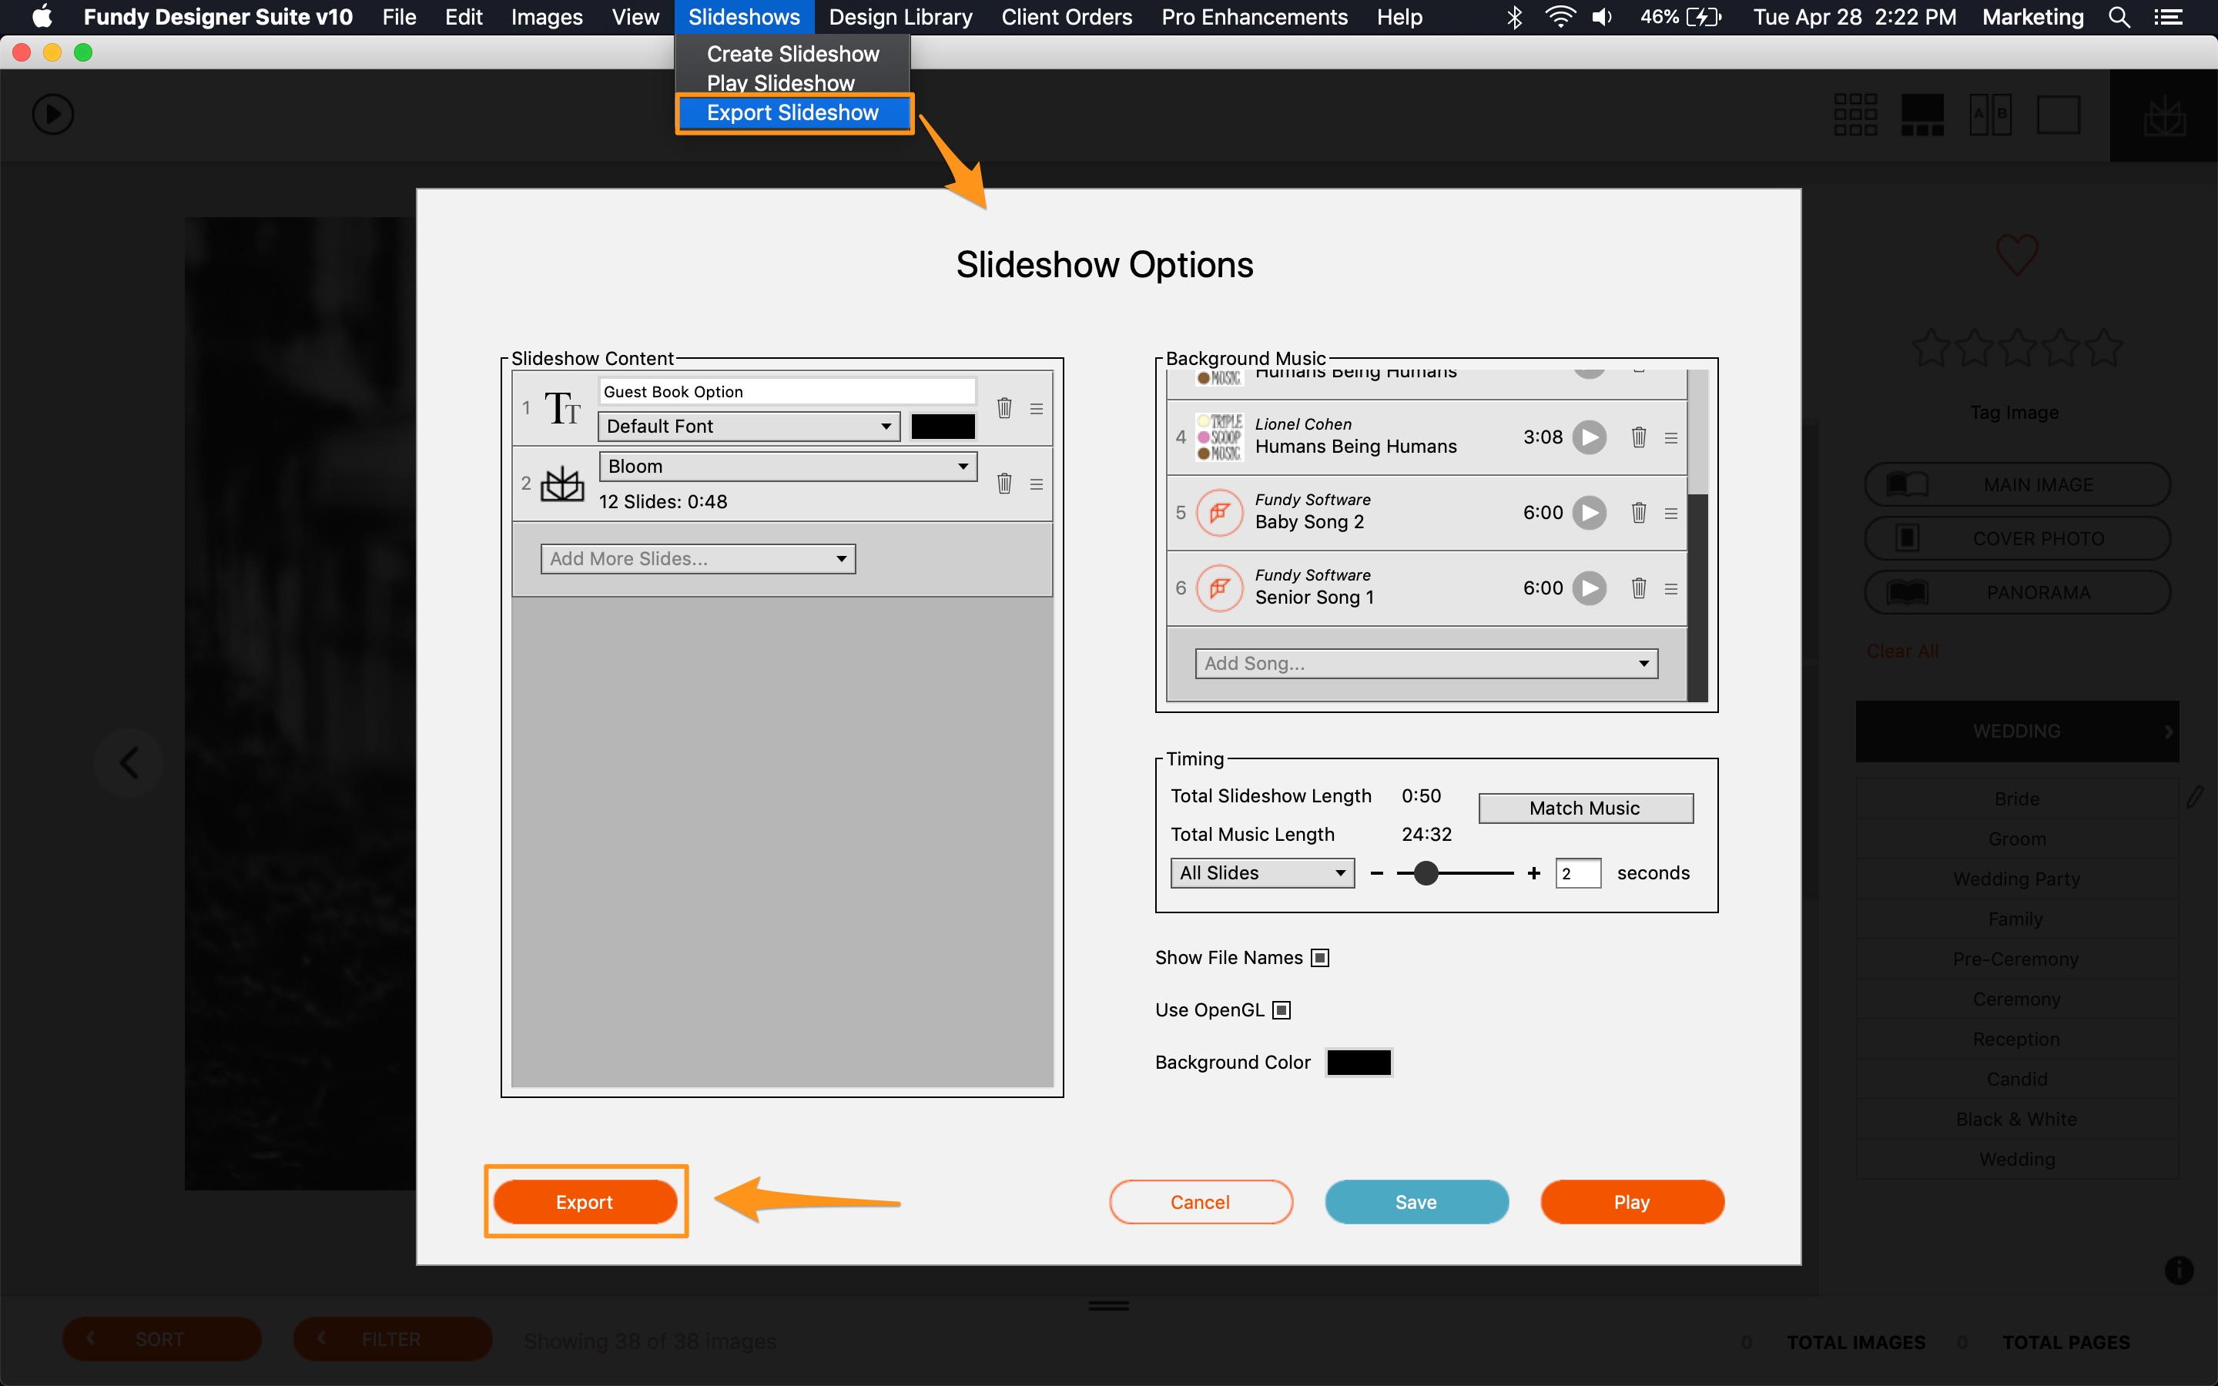Open the Add Song dropdown
Viewport: 2218px width, 1386px height.
[x=1426, y=664]
